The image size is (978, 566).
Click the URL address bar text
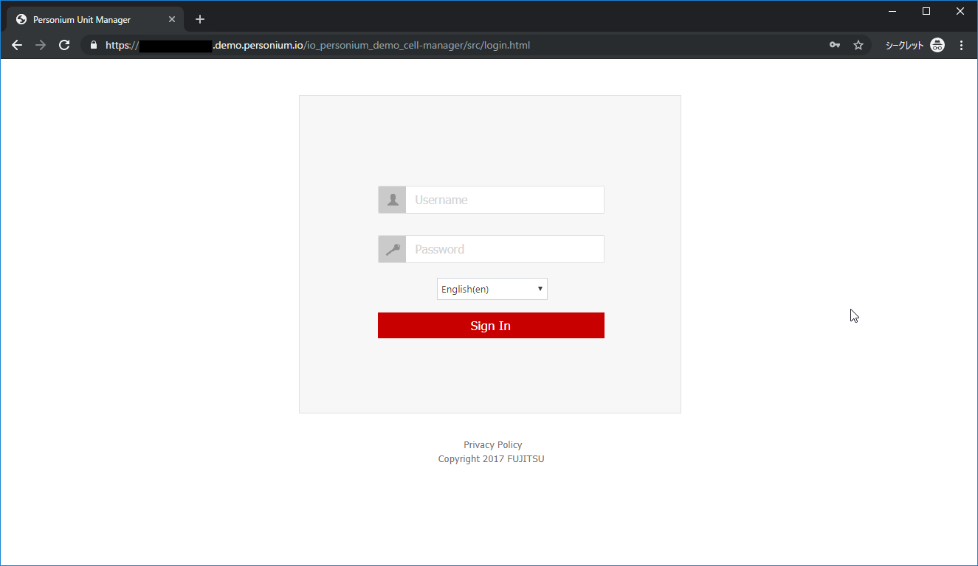317,45
